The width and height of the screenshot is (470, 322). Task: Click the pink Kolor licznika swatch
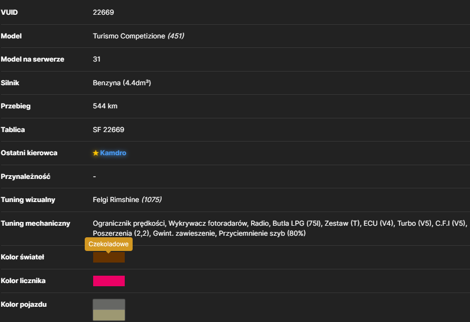(109, 281)
